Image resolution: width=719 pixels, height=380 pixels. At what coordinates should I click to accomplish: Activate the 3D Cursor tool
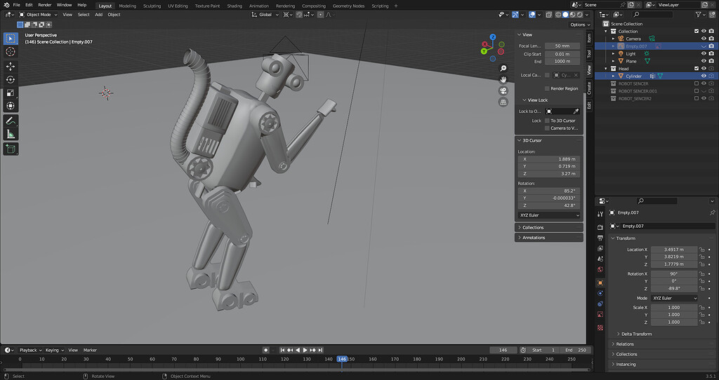click(11, 52)
